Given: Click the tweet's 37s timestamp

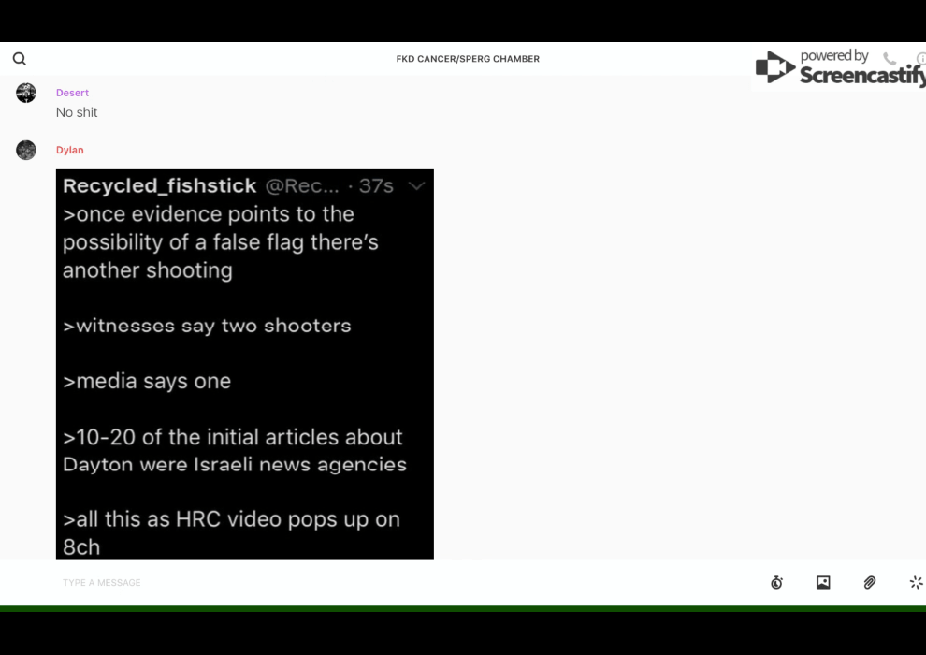Looking at the screenshot, I should tap(376, 186).
